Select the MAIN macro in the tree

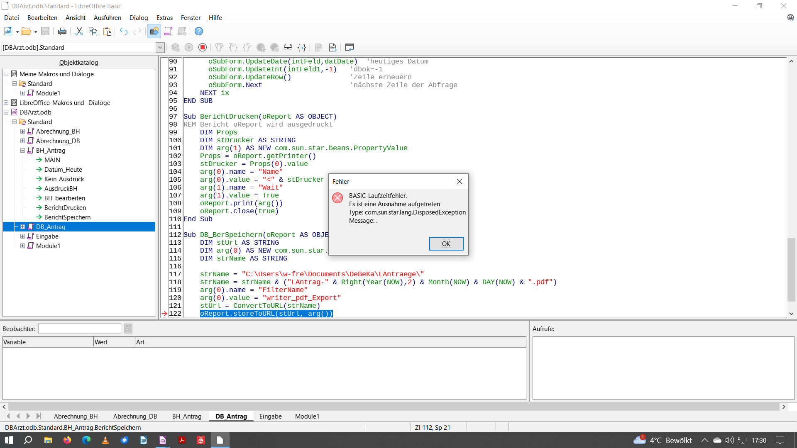52,160
